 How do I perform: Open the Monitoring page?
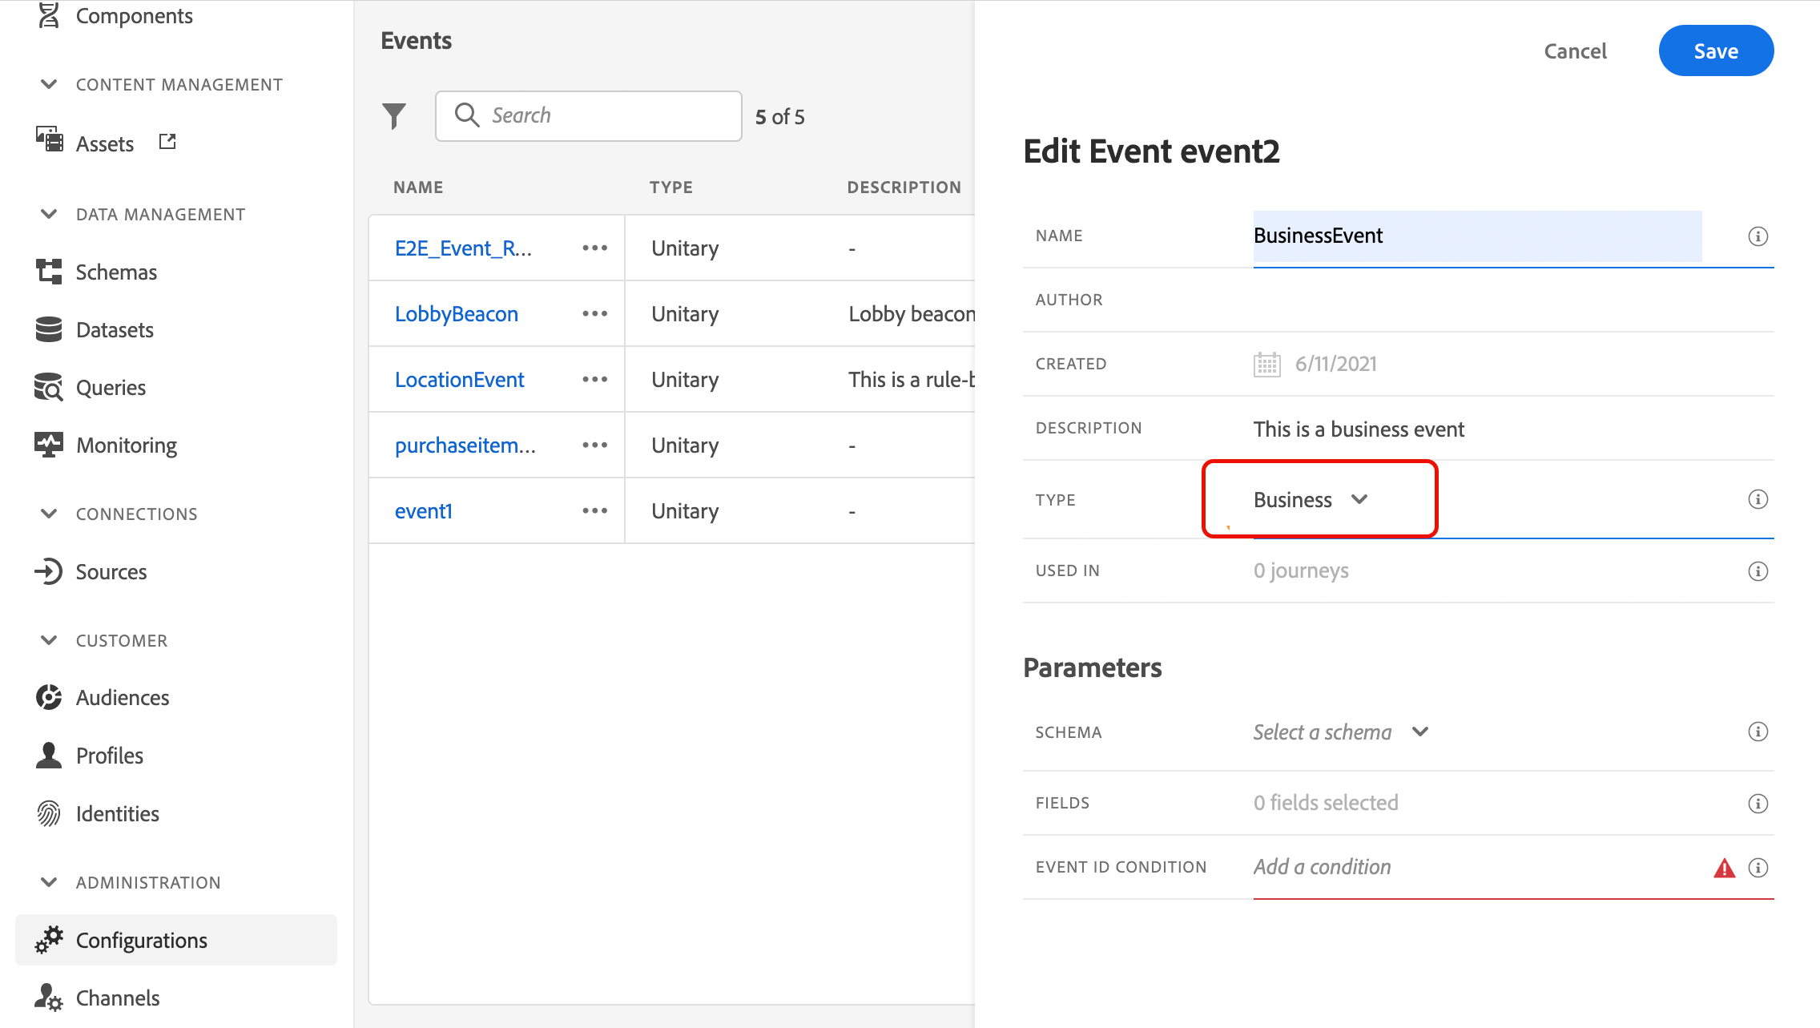126,445
